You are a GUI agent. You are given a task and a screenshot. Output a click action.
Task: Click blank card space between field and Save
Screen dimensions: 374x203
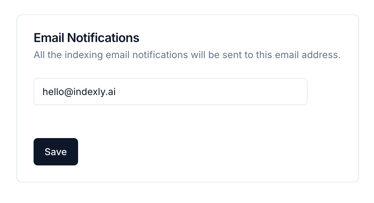click(170, 121)
